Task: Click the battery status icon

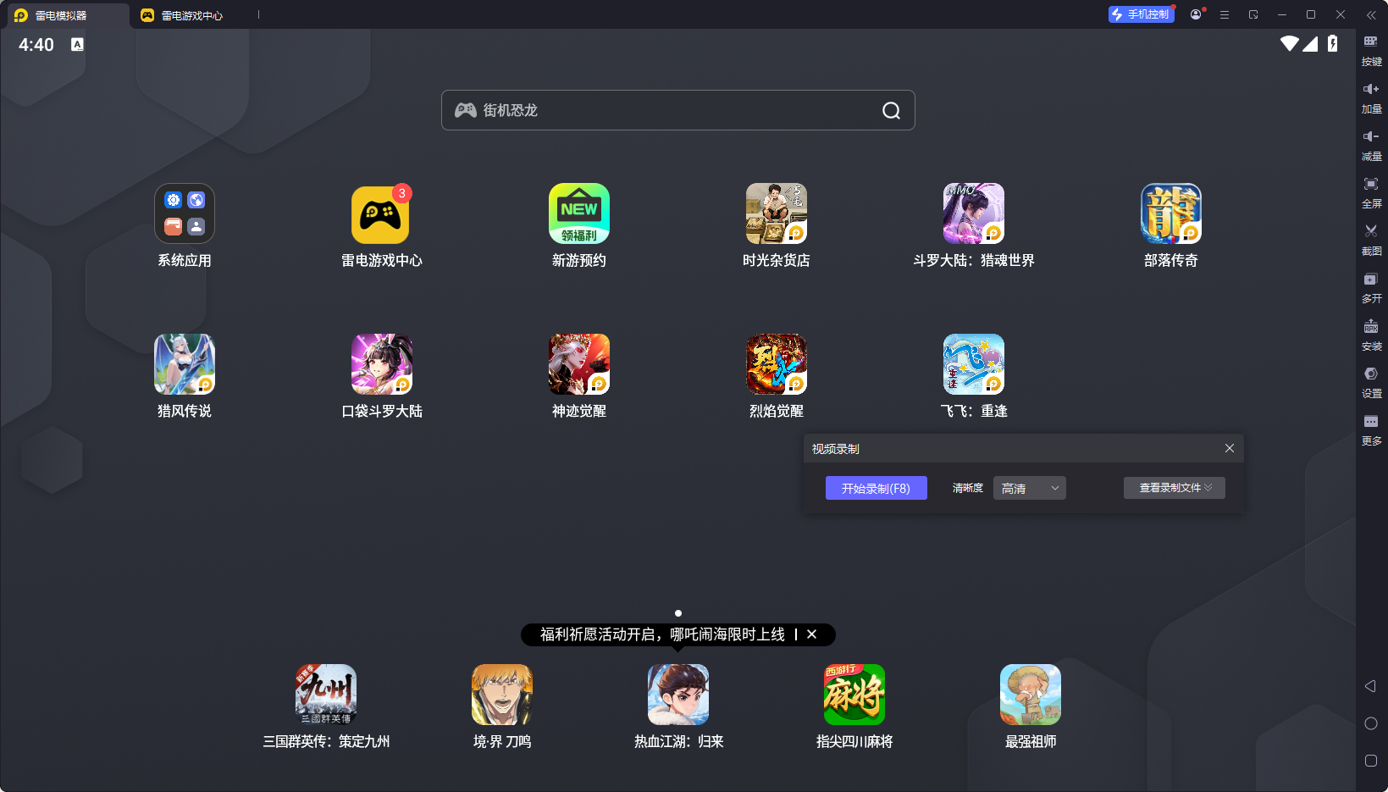Action: pyautogui.click(x=1333, y=44)
